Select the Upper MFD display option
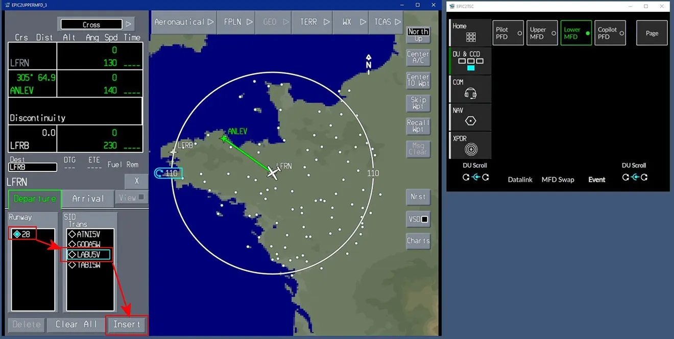674x339 pixels. point(542,33)
